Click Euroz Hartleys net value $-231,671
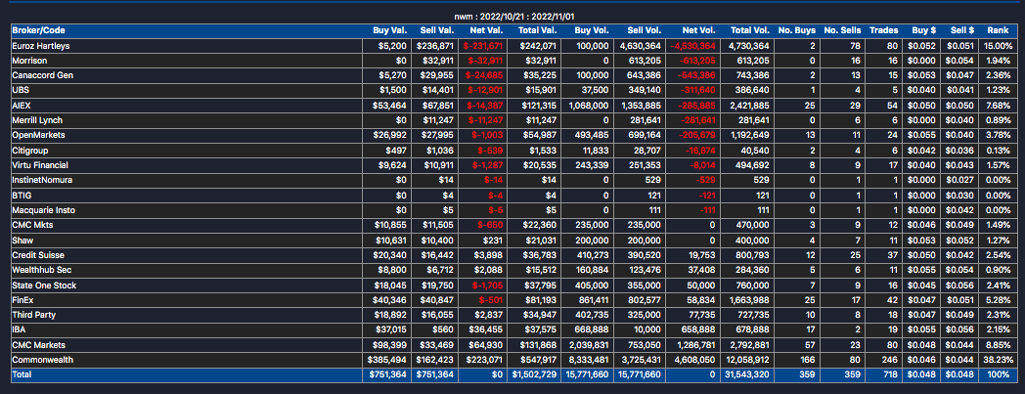 pyautogui.click(x=482, y=46)
